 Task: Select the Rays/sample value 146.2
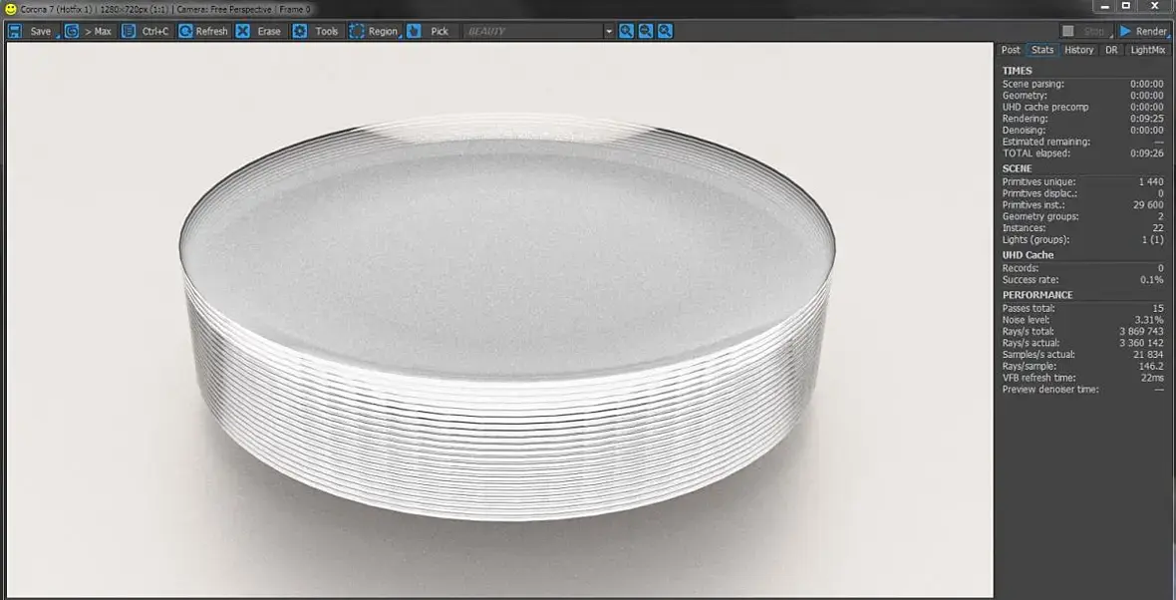tap(1151, 366)
